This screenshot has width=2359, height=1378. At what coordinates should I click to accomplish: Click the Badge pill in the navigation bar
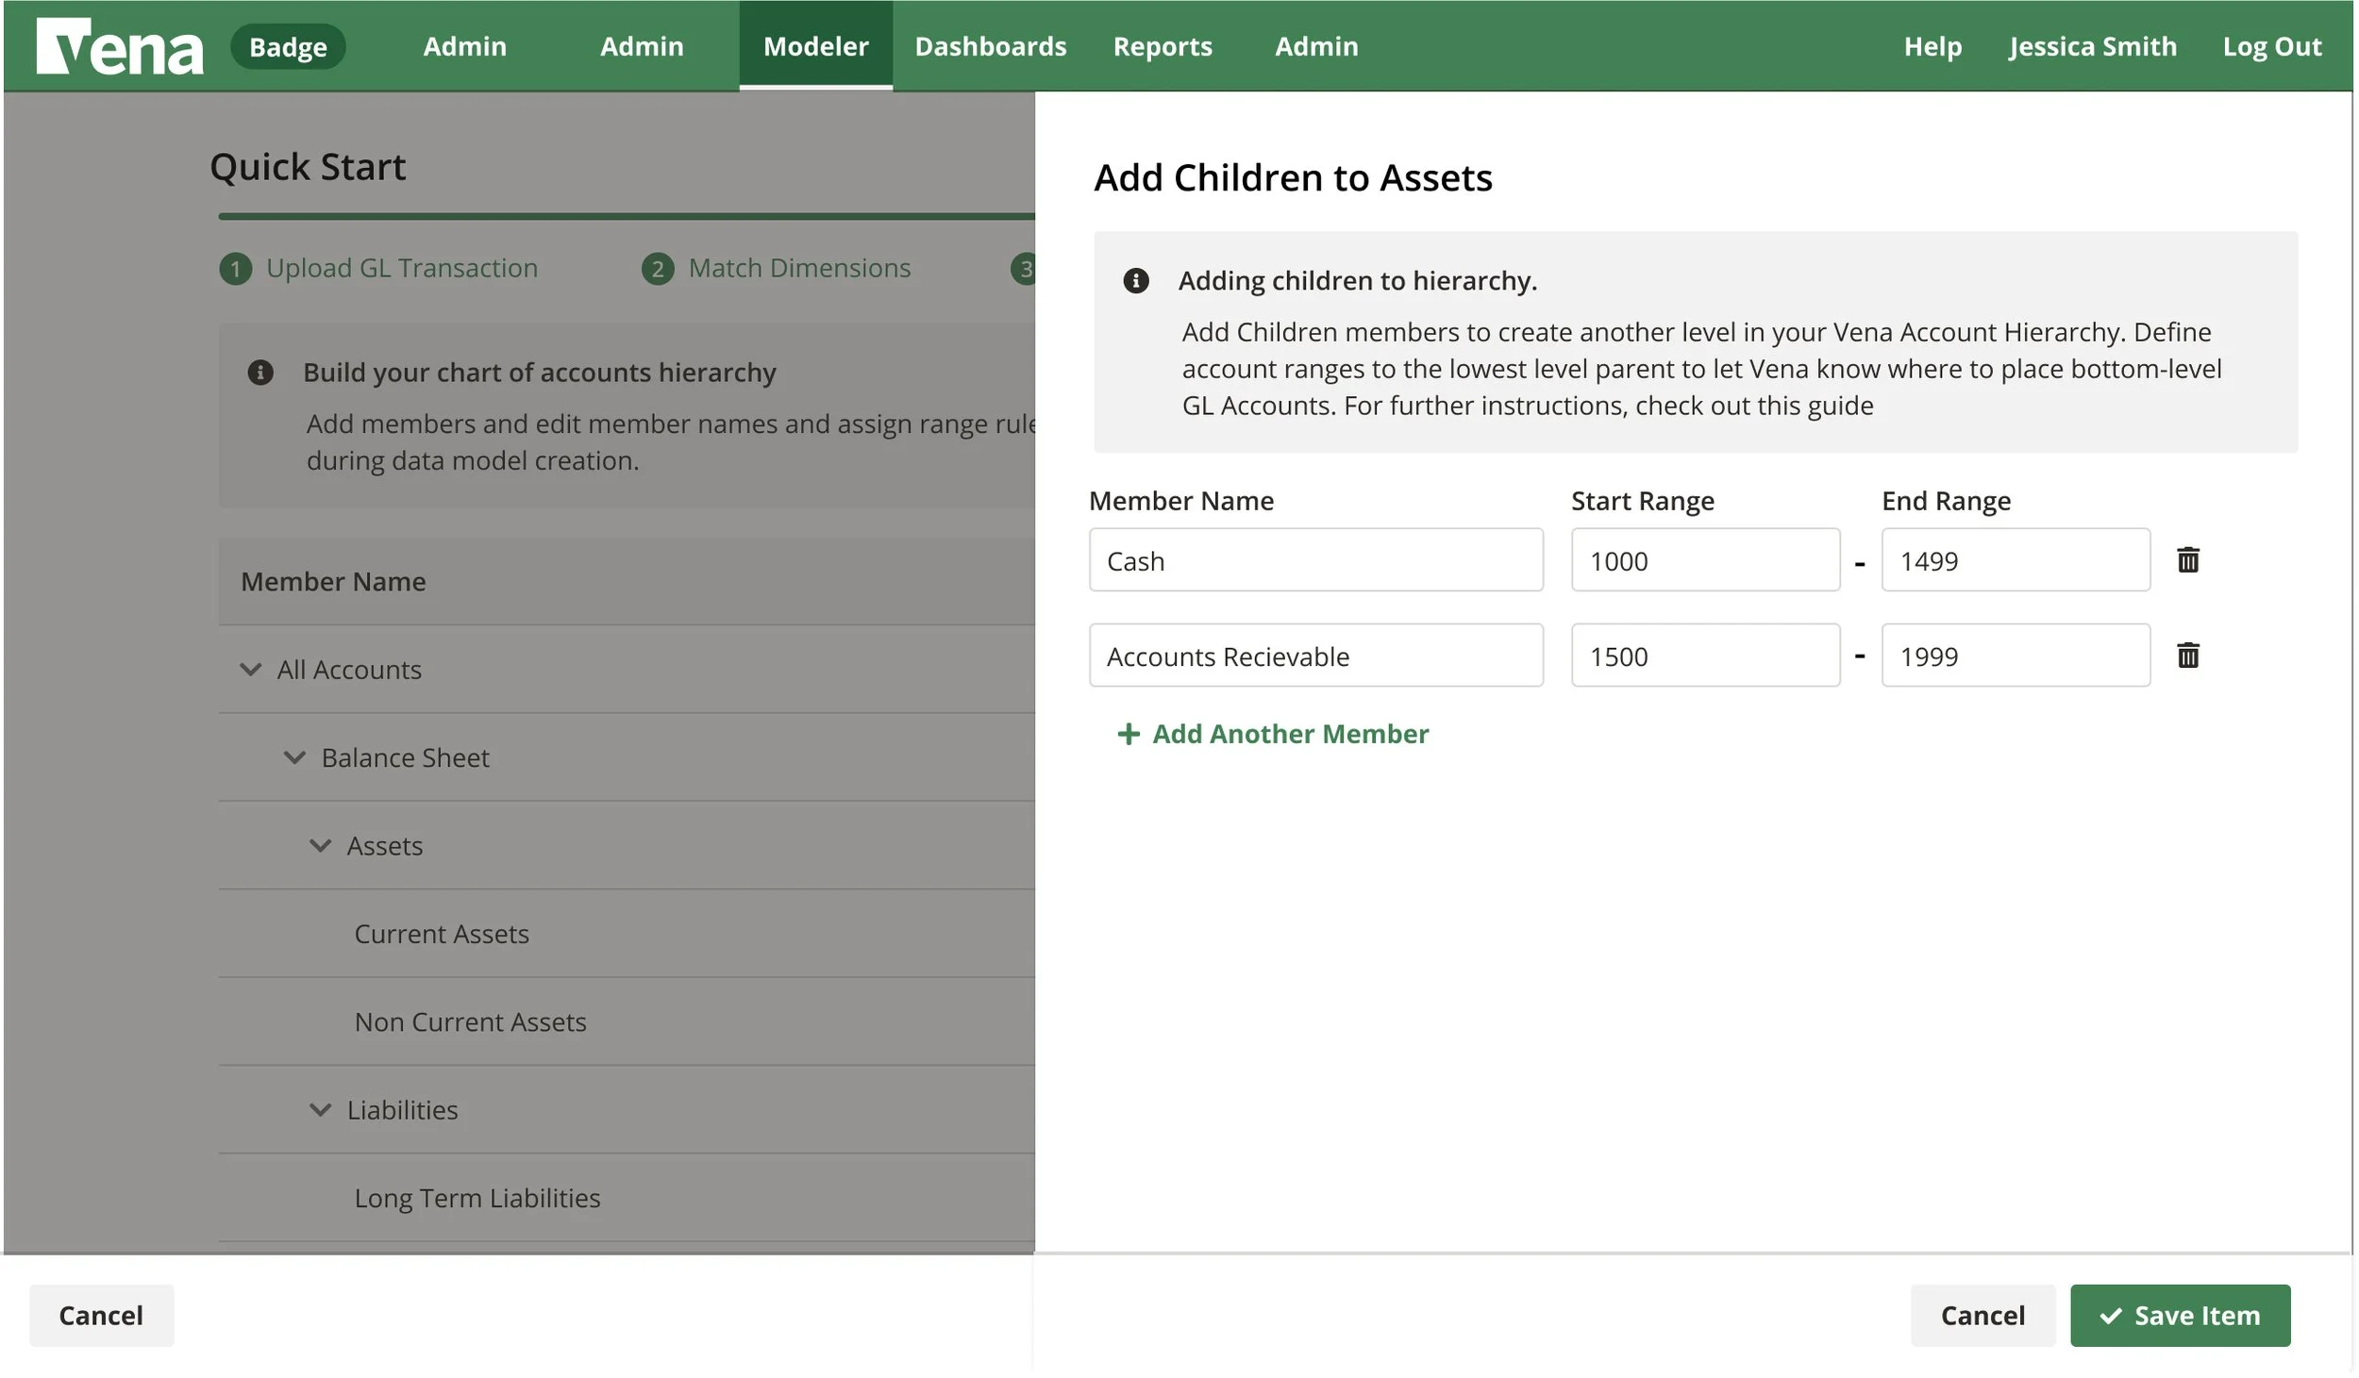288,45
